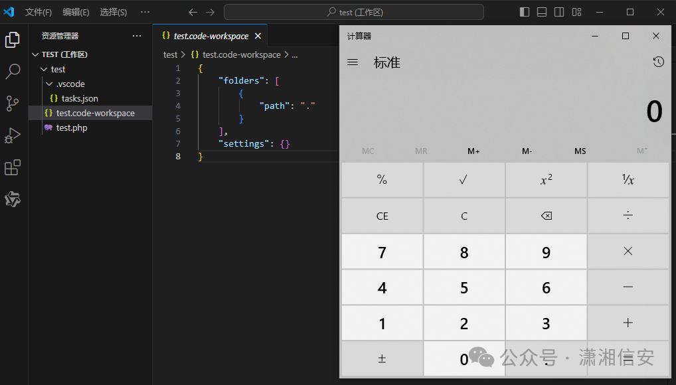Open the Source Control view

click(x=13, y=104)
